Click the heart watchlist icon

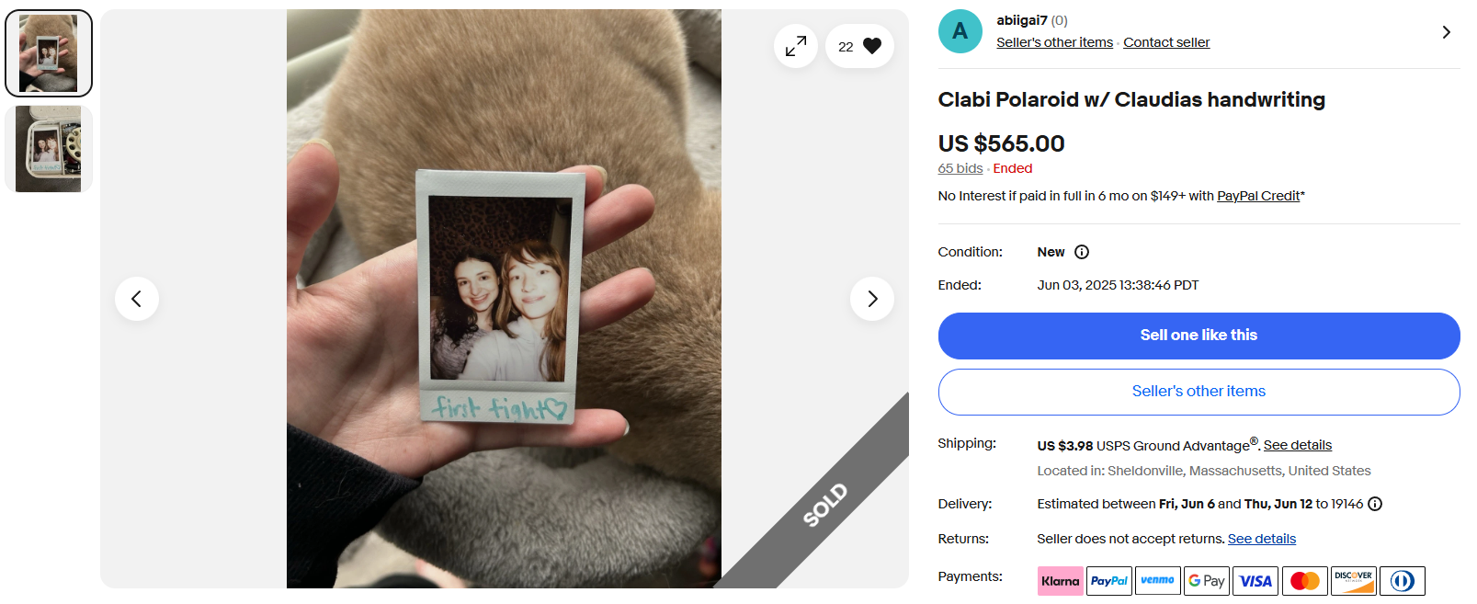(872, 46)
